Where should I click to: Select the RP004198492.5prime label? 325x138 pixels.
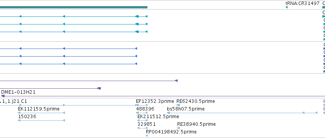click(x=171, y=132)
